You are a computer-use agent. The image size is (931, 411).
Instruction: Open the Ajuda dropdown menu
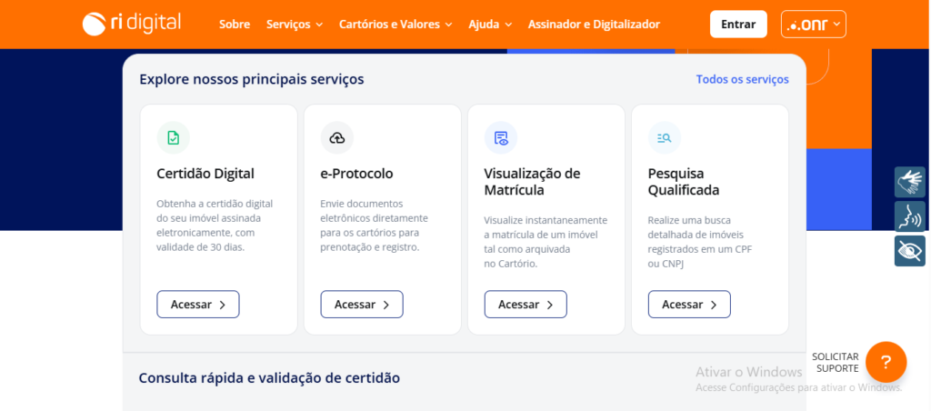pos(490,25)
